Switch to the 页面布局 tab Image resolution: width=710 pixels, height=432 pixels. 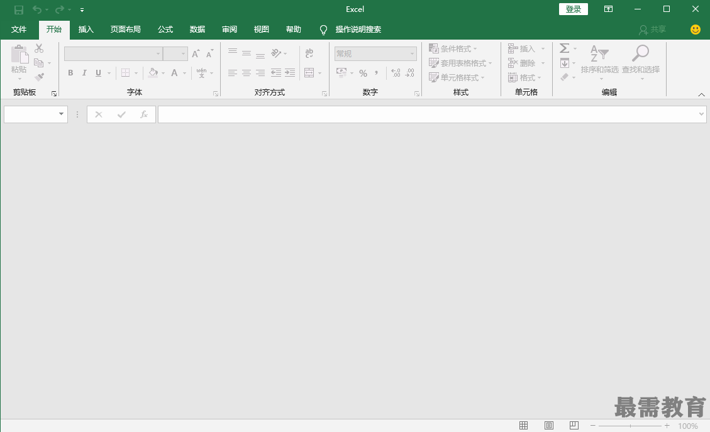(125, 30)
